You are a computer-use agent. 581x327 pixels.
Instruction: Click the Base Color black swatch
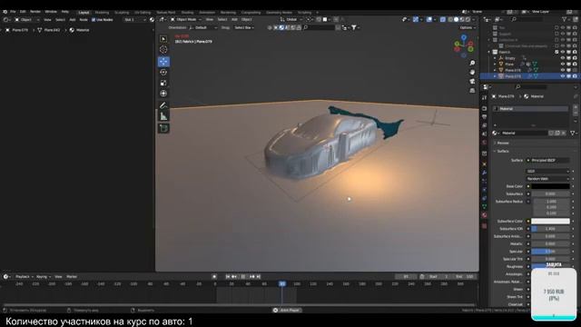550,186
